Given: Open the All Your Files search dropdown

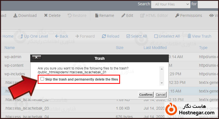Looking at the screenshot, I should (170, 4).
